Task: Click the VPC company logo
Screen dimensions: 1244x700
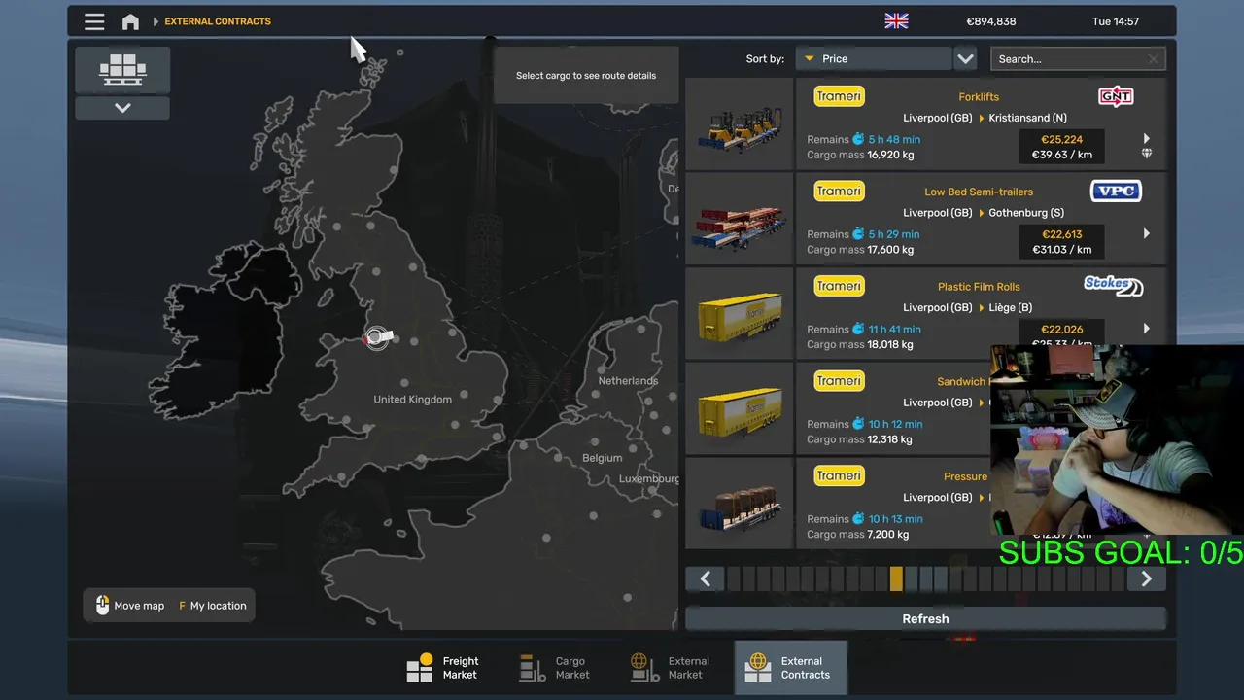Action: 1116,192
